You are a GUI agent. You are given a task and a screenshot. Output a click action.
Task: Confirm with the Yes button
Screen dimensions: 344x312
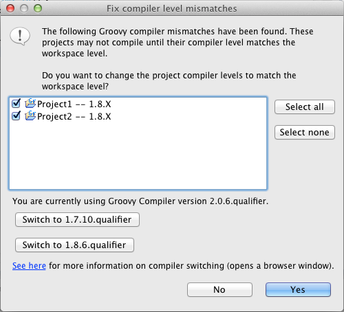click(x=298, y=289)
